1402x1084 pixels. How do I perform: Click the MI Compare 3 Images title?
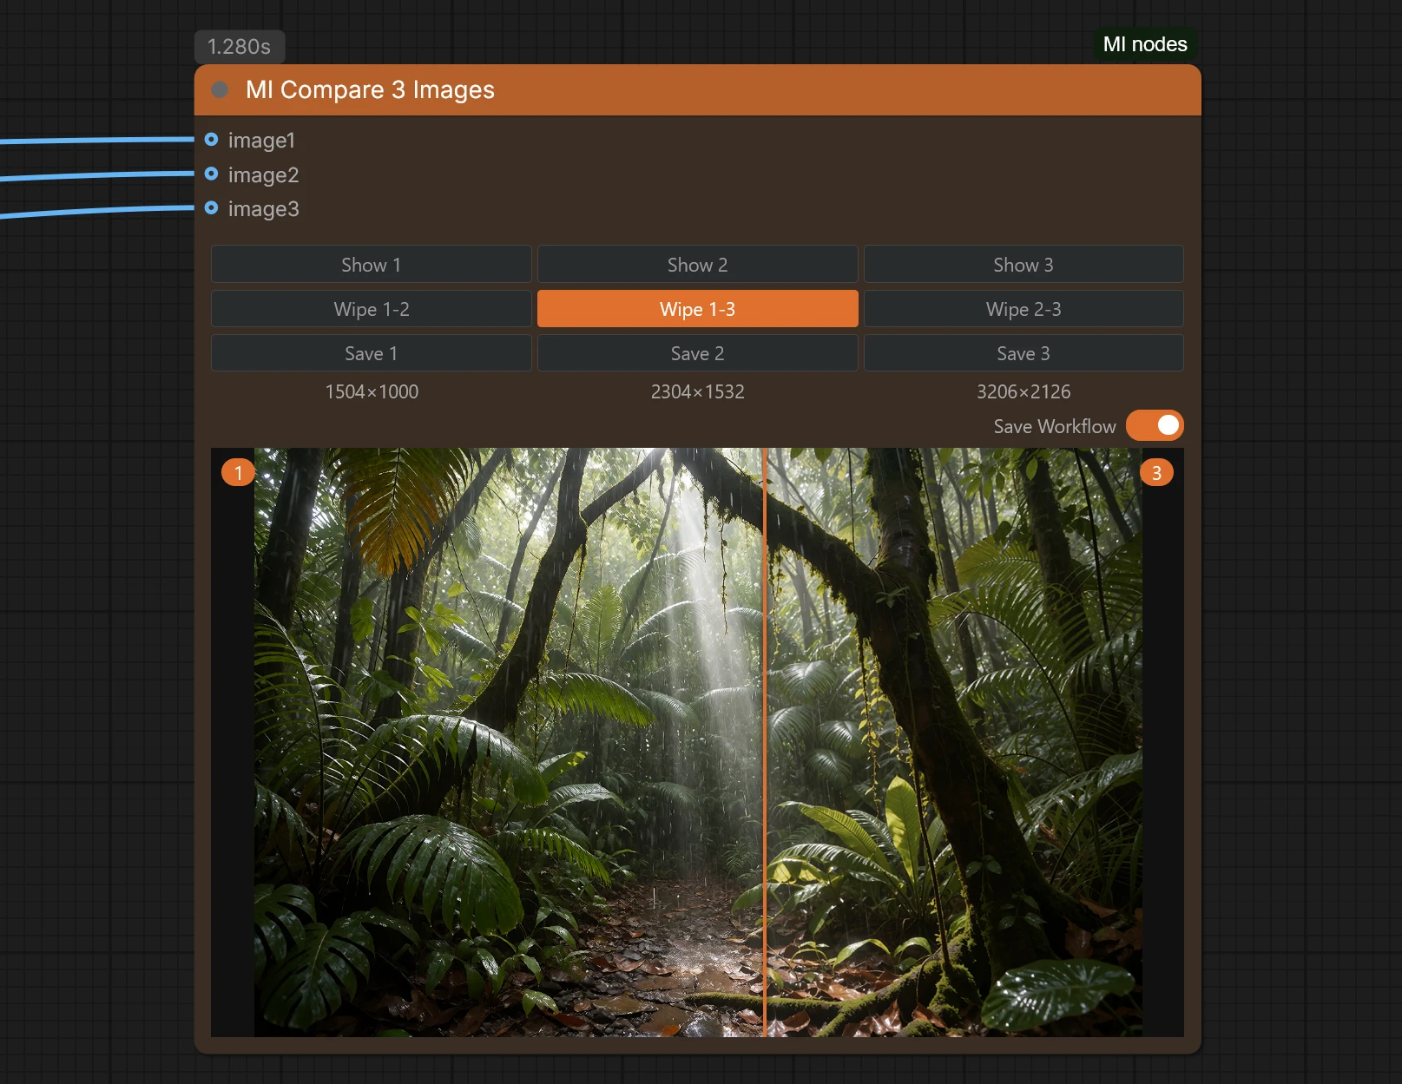pyautogui.click(x=370, y=89)
